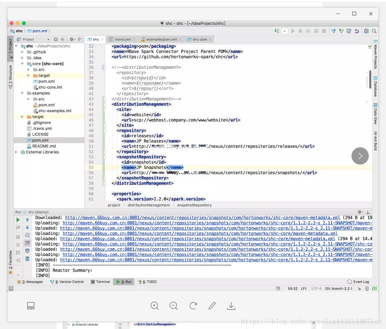Toggle scroll to end in Run console
The height and width of the screenshot is (329, 386).
[27, 243]
